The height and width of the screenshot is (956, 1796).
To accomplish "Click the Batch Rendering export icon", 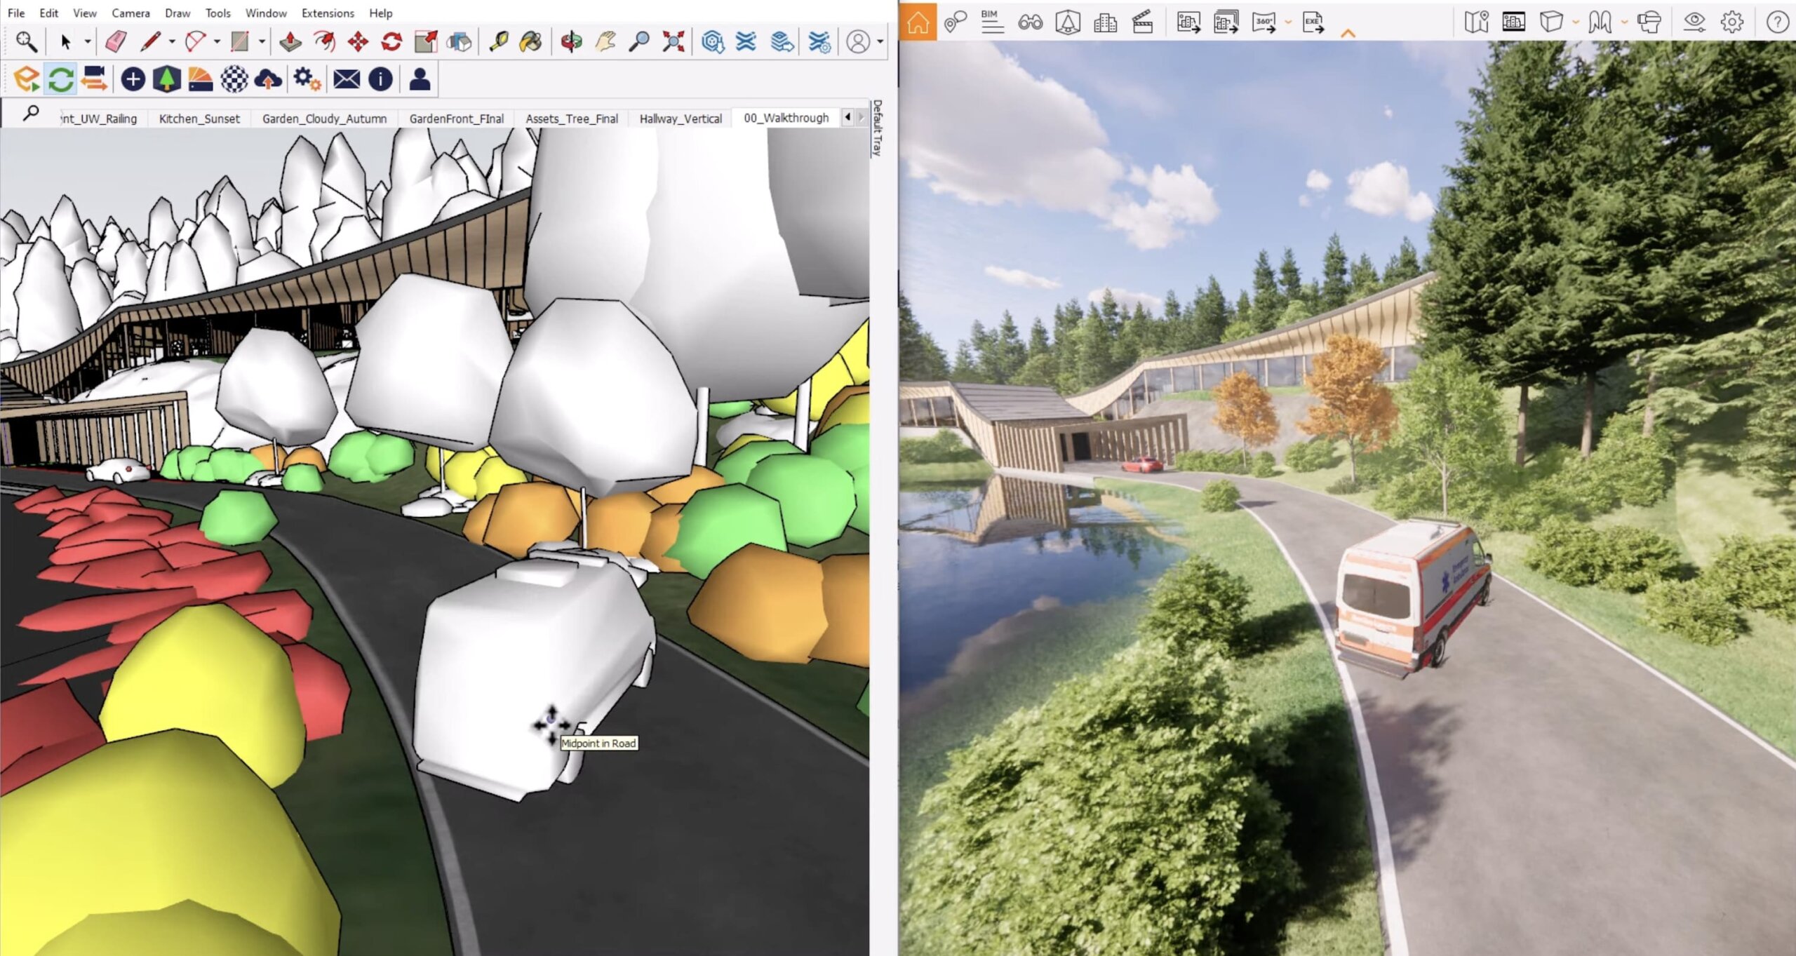I will point(1226,22).
